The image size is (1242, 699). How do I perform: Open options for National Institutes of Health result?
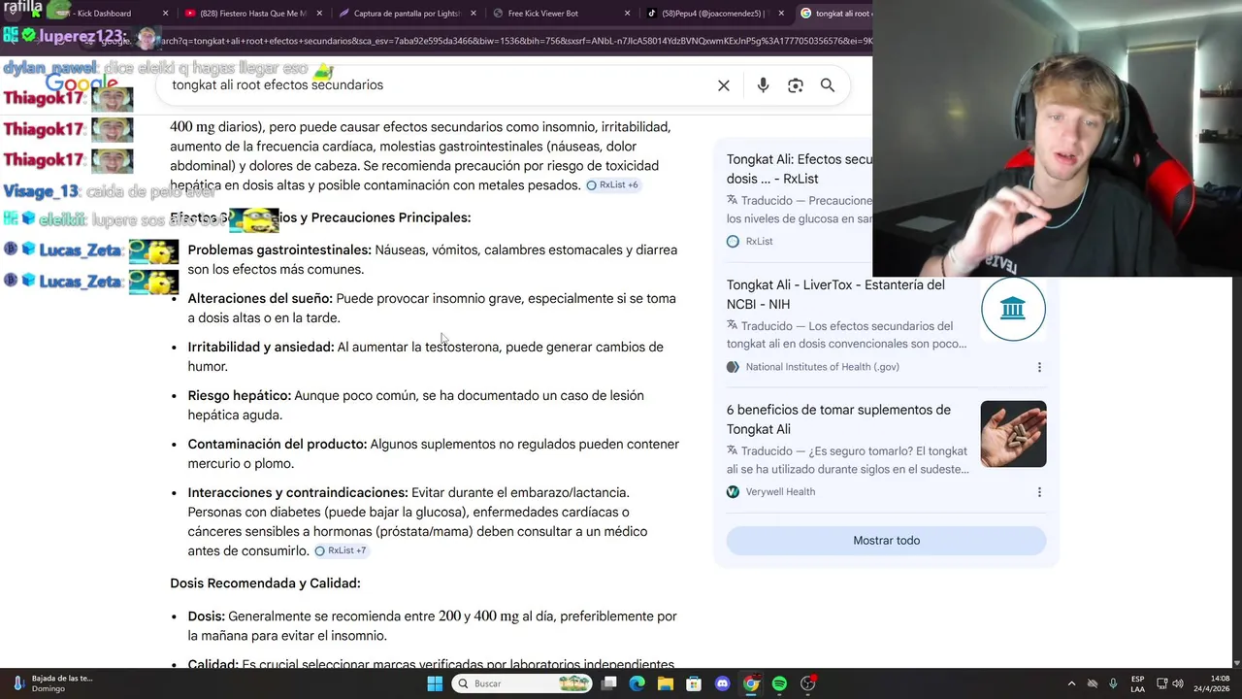click(1039, 367)
